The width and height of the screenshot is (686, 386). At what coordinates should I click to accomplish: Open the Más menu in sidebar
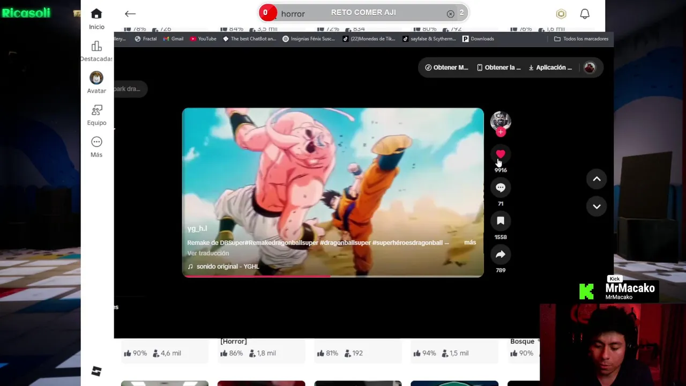[96, 147]
